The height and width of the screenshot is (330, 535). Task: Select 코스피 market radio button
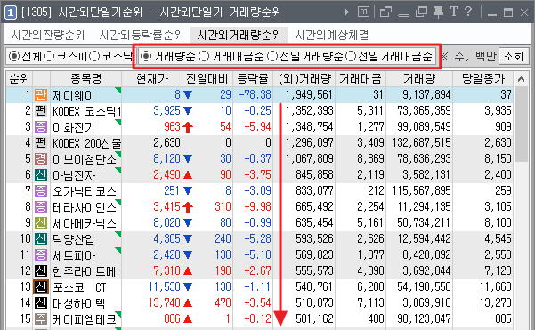49,56
